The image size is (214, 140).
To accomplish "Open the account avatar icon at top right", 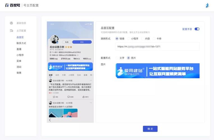I will (207, 5).
